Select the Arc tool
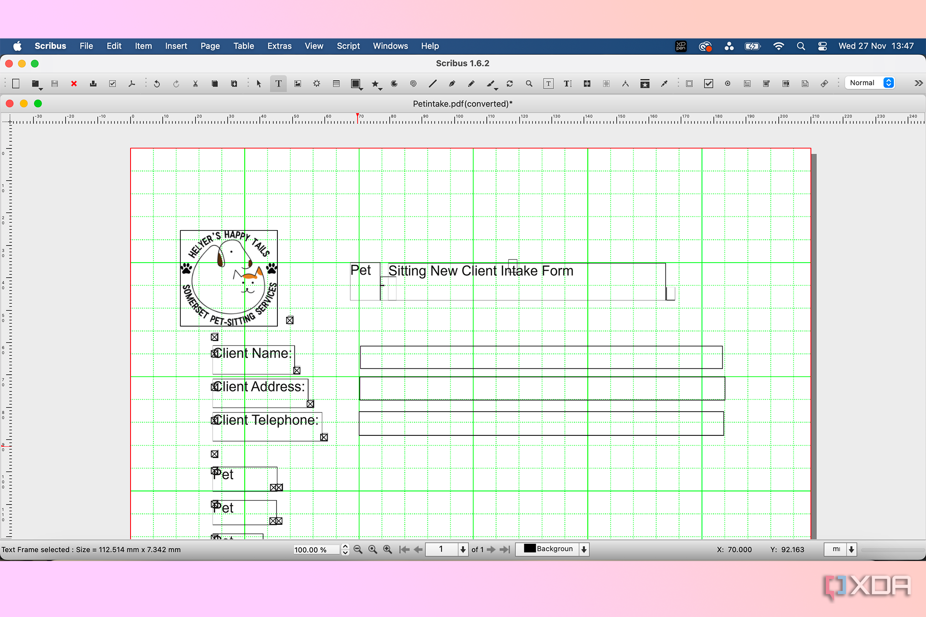The height and width of the screenshot is (617, 926). [x=394, y=84]
